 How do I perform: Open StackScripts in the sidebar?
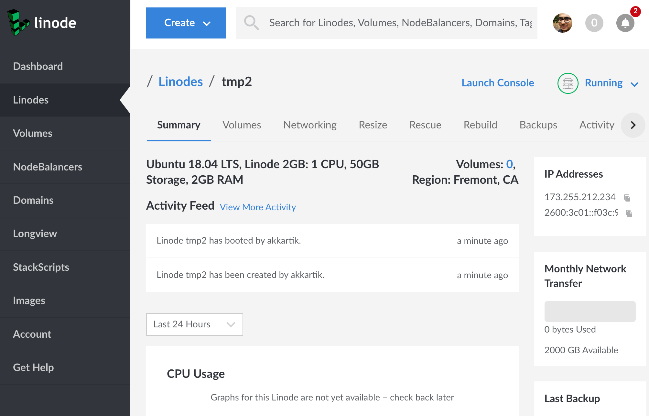pos(65,267)
